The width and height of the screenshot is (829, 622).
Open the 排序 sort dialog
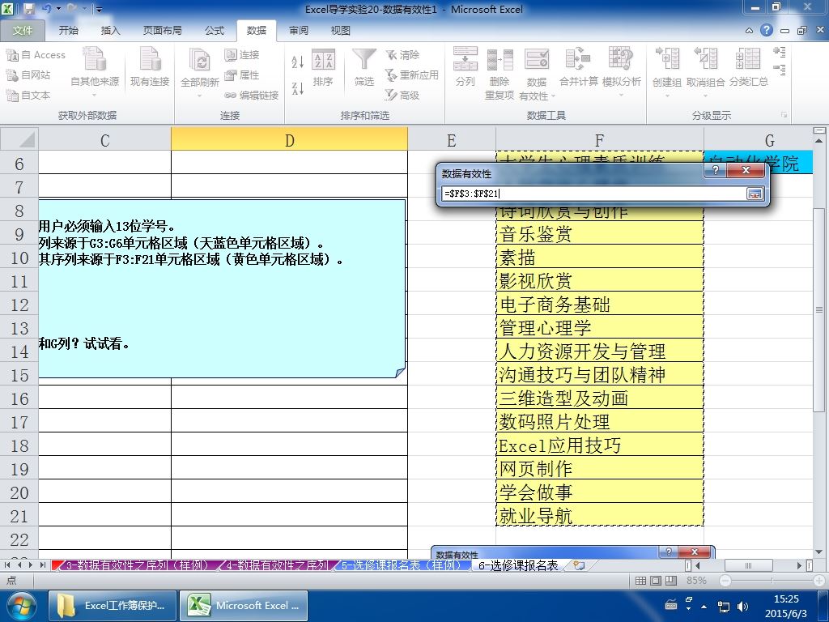pyautogui.click(x=322, y=67)
